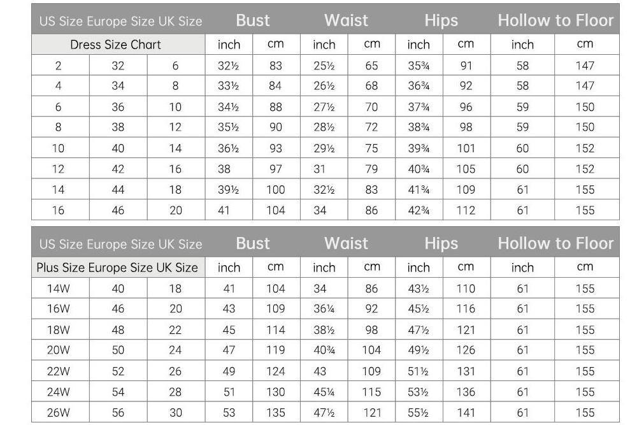The height and width of the screenshot is (425, 637).
Task: Click the 42¾ hips inch value
Action: 419,210
